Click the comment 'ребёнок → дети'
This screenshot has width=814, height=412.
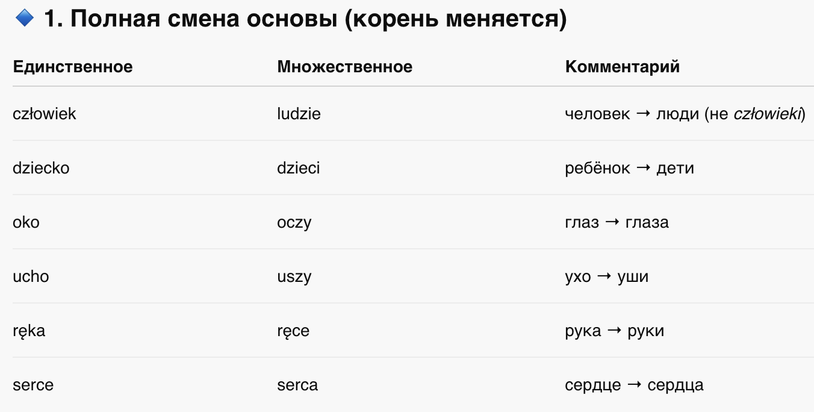[630, 167]
